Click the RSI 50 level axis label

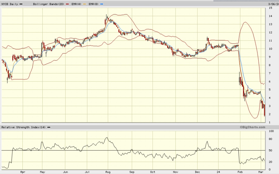[x=270, y=150]
